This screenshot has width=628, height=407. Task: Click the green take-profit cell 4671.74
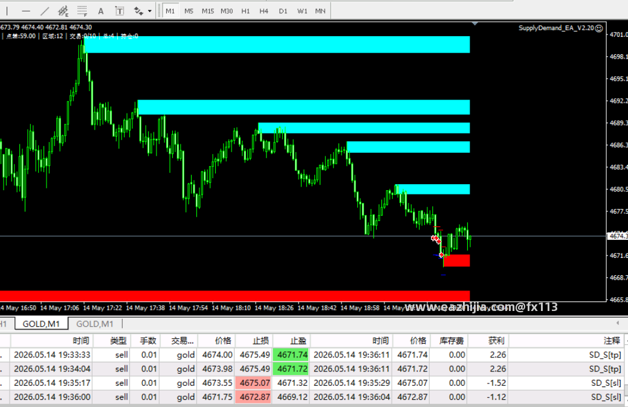(291, 355)
